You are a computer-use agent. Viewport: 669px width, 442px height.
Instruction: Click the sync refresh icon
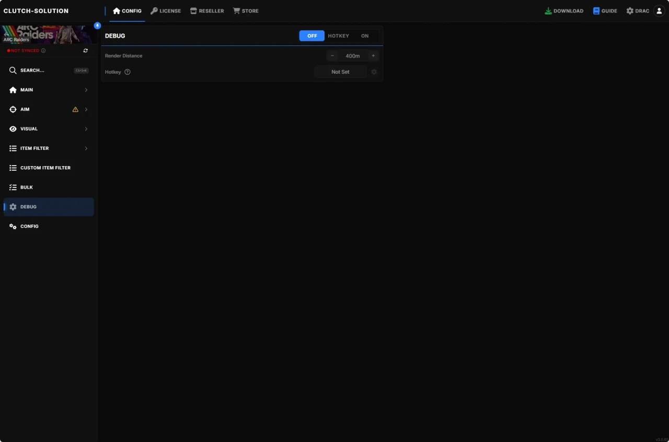86,51
